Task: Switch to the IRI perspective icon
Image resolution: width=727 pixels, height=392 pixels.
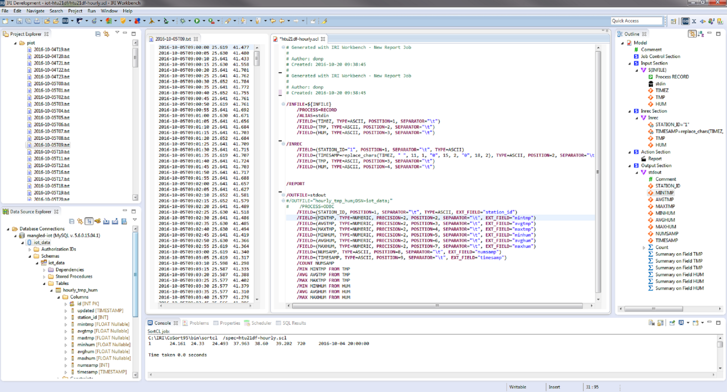Action: [685, 21]
